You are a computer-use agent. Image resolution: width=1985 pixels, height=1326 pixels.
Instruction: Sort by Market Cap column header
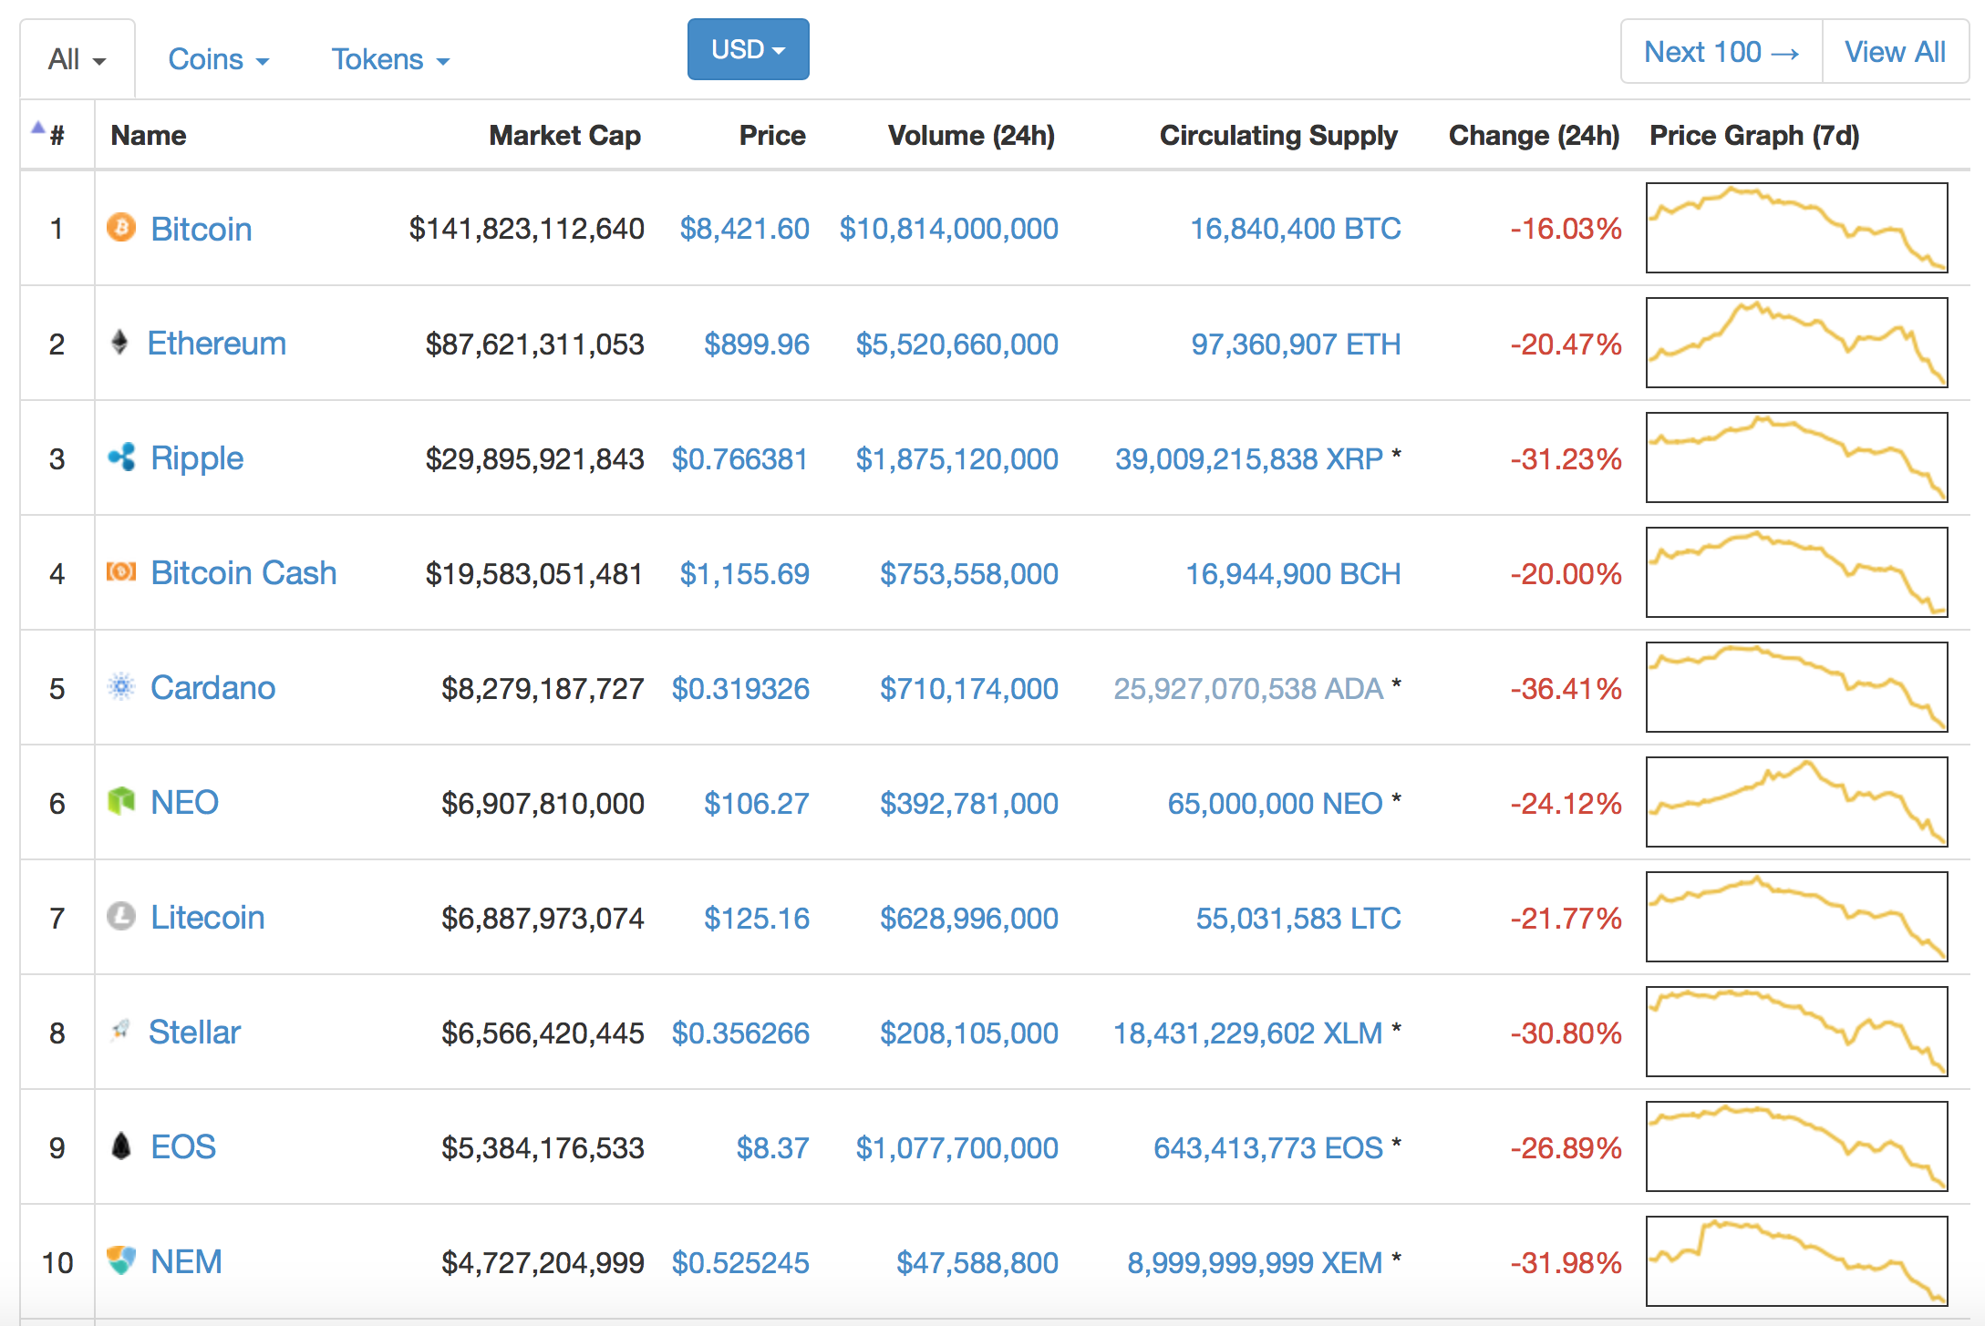[x=564, y=135]
